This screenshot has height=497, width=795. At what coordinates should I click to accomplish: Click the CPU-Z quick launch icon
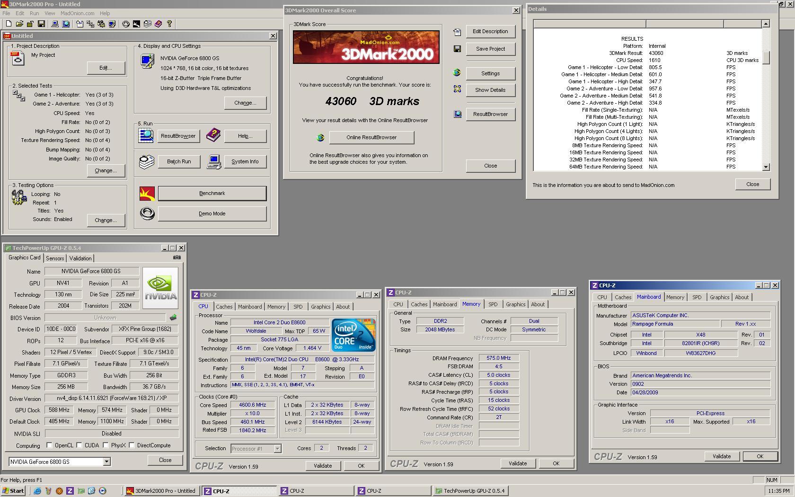point(70,491)
